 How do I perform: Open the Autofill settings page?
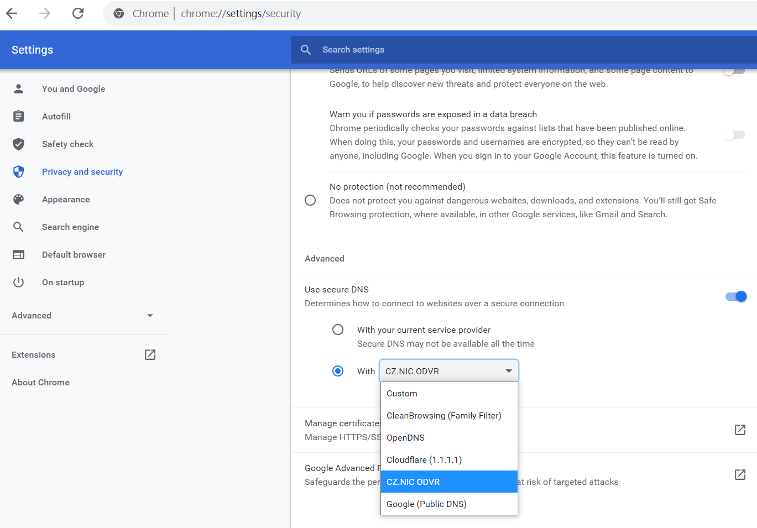click(x=56, y=116)
